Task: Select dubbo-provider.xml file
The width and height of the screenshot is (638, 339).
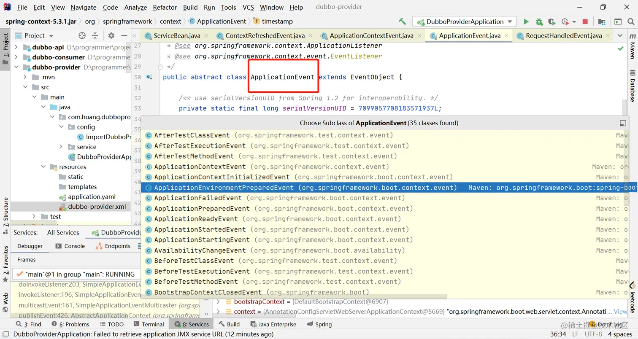Action: 97,207
